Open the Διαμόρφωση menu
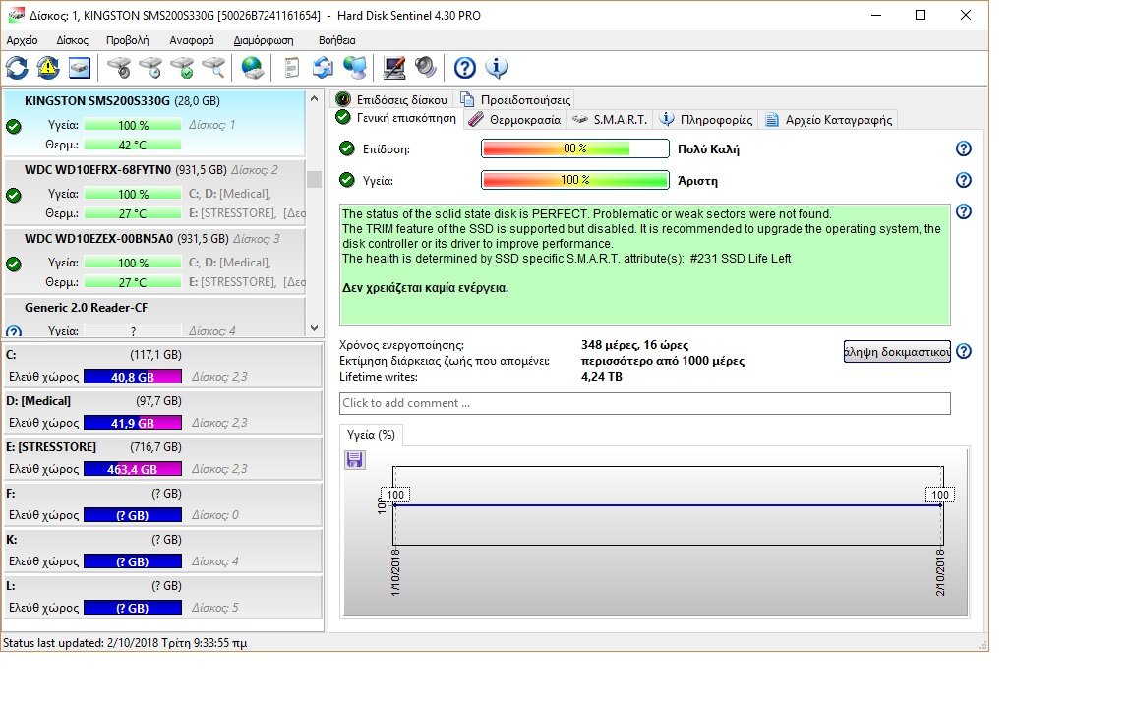Image resolution: width=1133 pixels, height=708 pixels. pyautogui.click(x=263, y=40)
